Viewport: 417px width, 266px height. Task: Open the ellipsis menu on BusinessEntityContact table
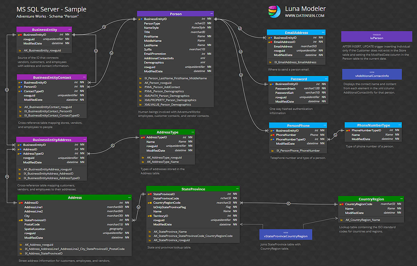click(x=84, y=77)
